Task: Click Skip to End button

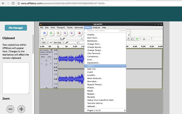Action: tap(72, 33)
